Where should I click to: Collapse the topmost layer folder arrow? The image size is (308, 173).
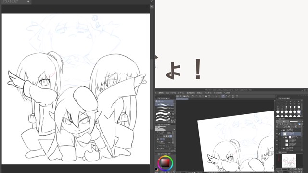(282, 130)
